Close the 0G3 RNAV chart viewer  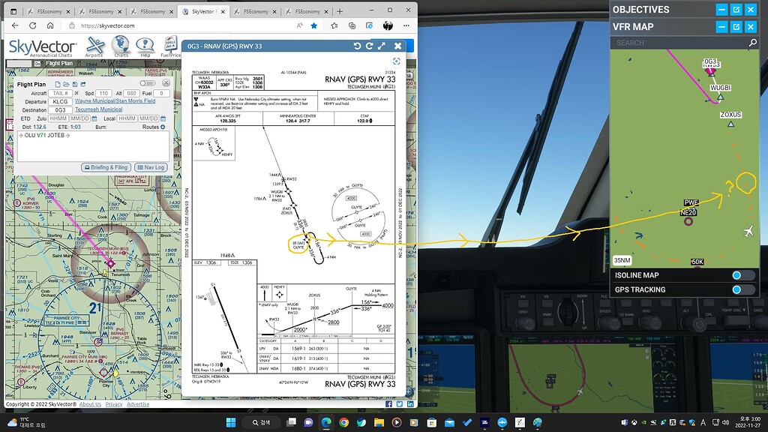click(397, 46)
